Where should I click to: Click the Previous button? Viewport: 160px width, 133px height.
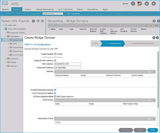[126, 130]
